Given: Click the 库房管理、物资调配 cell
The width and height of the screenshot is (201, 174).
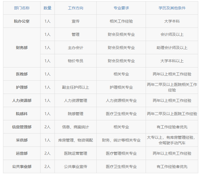Looking at the screenshot, I should pyautogui.click(x=75, y=140).
